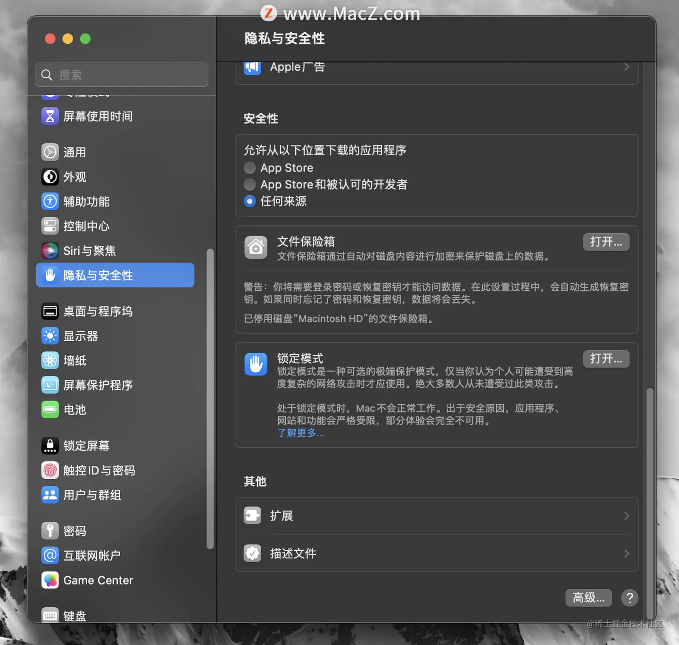679x645 pixels.
Task: Click the Internet Accounts (互联网帐户) @ icon
Action: (50, 555)
